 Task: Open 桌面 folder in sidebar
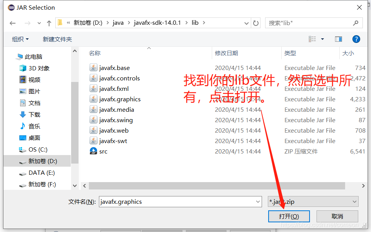pyautogui.click(x=30, y=138)
